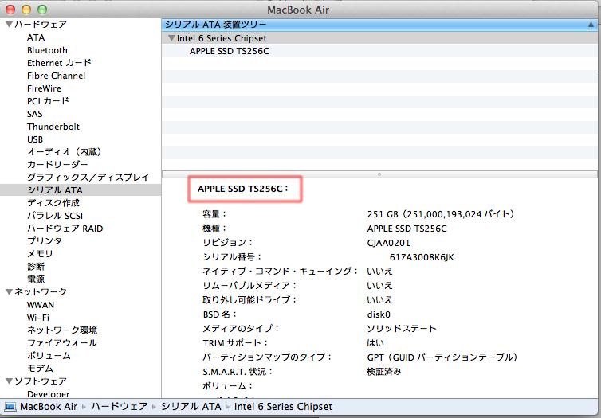The height and width of the screenshot is (418, 601).
Task: Click the green zoom window button
Action: (42, 10)
